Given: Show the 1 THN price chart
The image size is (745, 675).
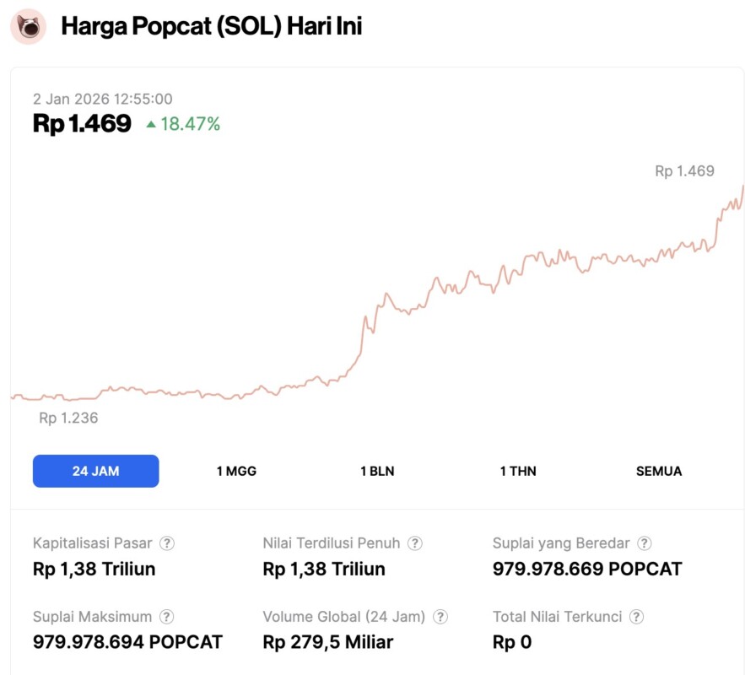Looking at the screenshot, I should click(518, 471).
